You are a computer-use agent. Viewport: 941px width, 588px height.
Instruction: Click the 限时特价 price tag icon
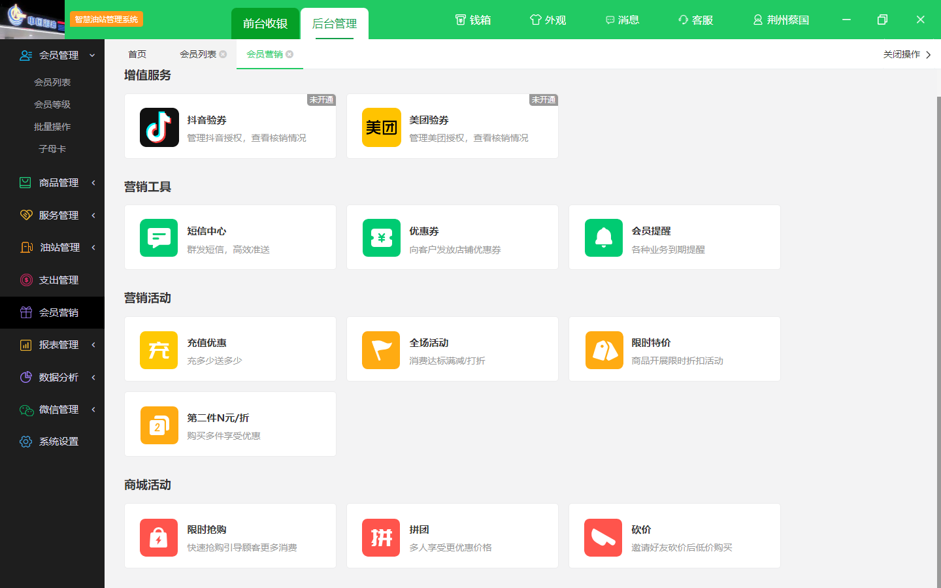pos(604,350)
